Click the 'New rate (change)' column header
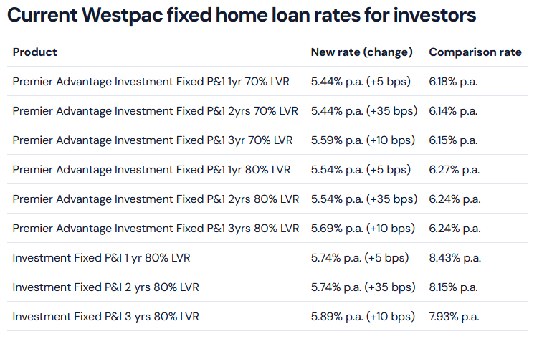The width and height of the screenshot is (552, 339). pyautogui.click(x=361, y=52)
